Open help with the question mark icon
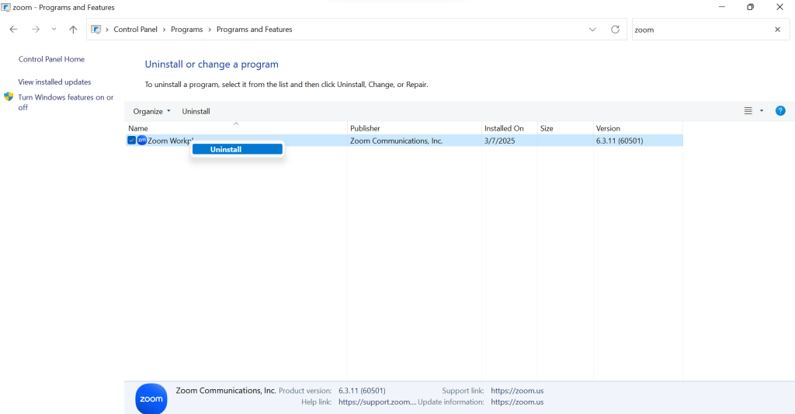Screen dimensions: 795x414 [x=780, y=110]
